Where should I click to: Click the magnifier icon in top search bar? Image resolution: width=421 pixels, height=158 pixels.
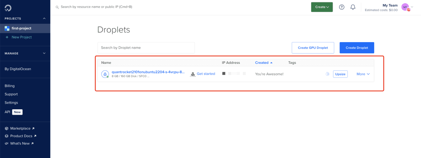[x=57, y=7]
